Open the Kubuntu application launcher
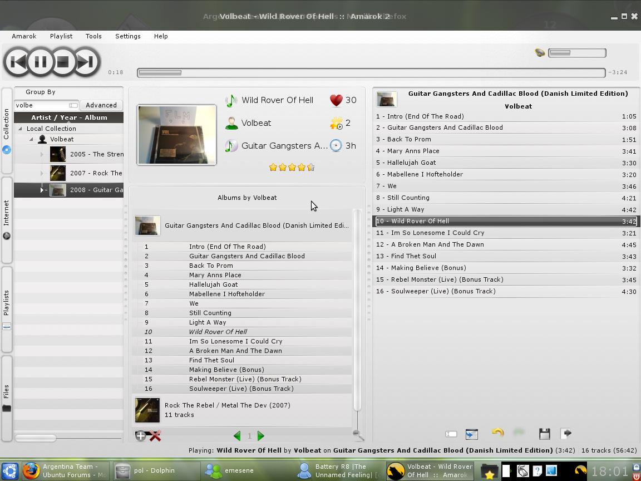Image resolution: width=641 pixels, height=481 pixels. click(10, 471)
